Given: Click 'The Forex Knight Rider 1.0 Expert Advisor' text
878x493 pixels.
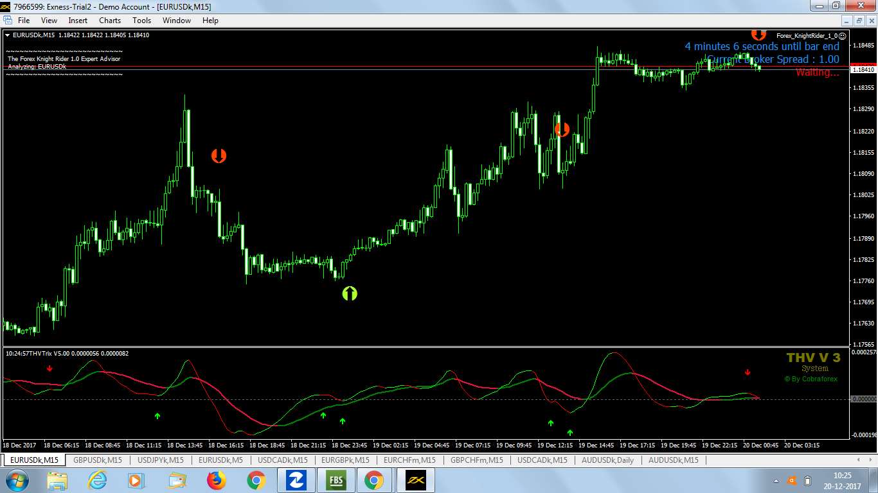Looking at the screenshot, I should pos(64,59).
